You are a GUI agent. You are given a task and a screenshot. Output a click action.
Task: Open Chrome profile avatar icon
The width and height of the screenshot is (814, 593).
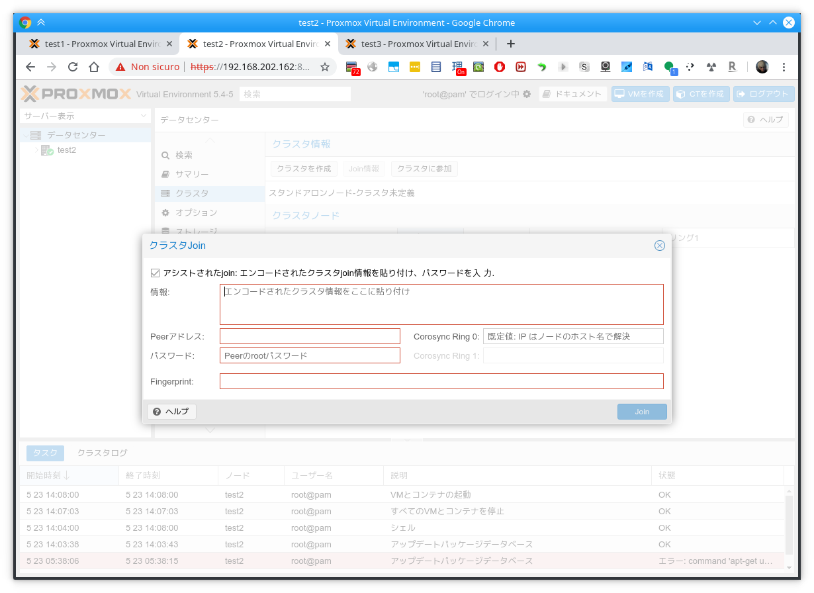pos(762,67)
